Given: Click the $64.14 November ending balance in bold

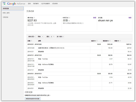Looking at the screenshot, I should 129,55.
